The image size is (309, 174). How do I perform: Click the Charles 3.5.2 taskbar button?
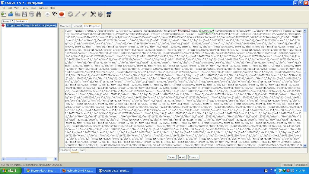pos(115,171)
